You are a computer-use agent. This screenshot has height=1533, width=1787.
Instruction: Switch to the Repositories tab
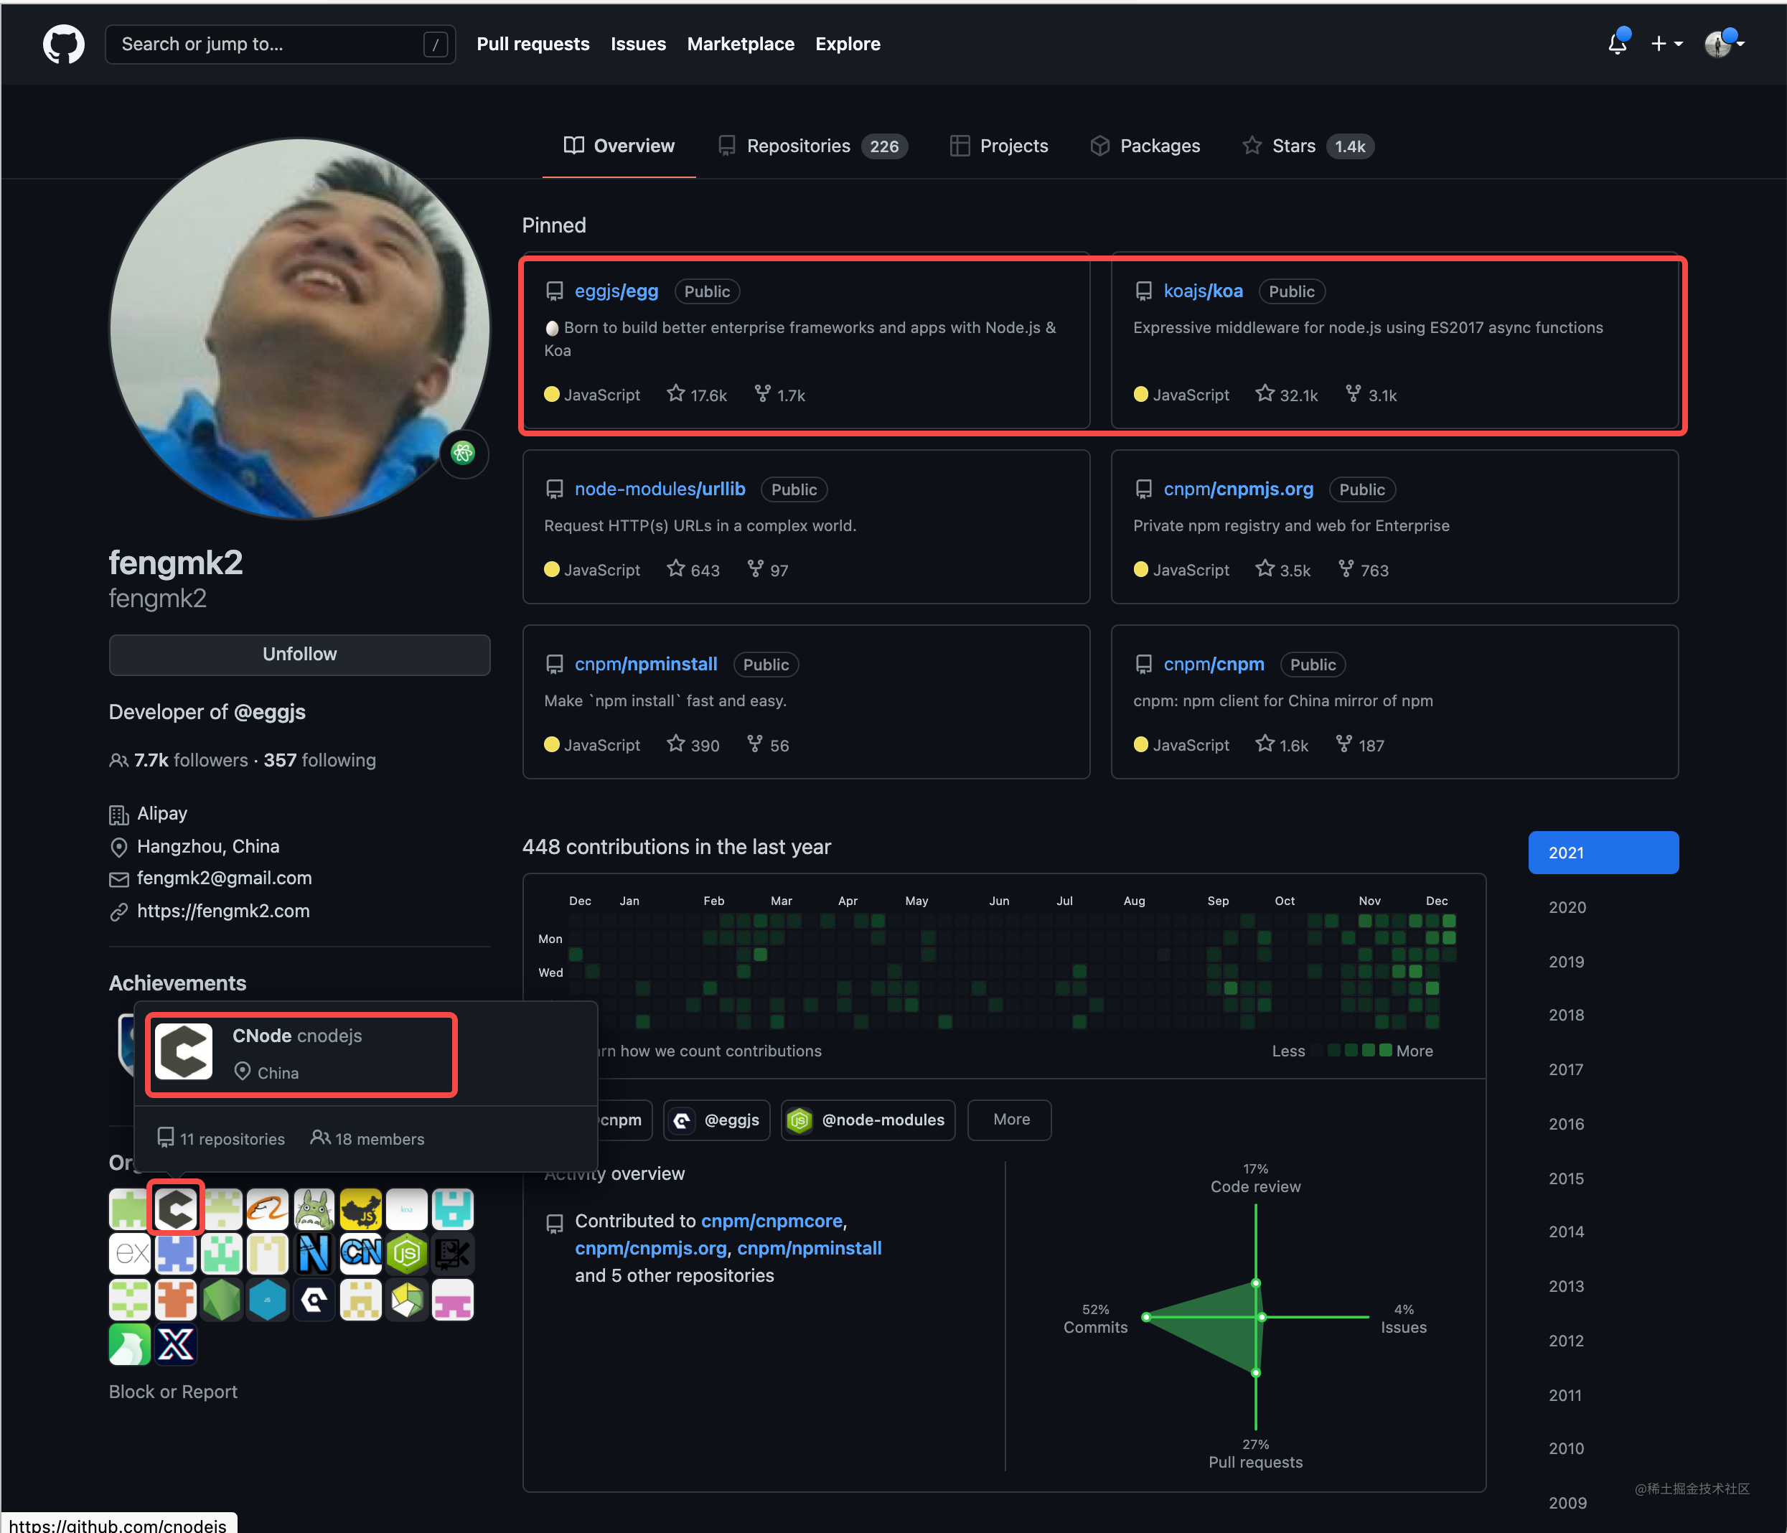[812, 146]
